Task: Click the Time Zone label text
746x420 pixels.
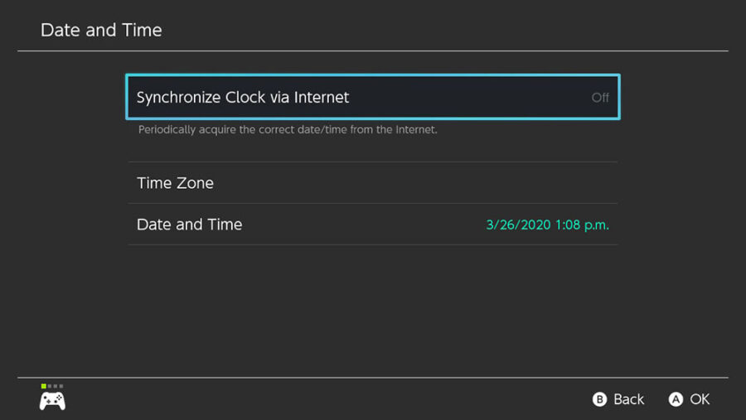Action: [x=175, y=183]
